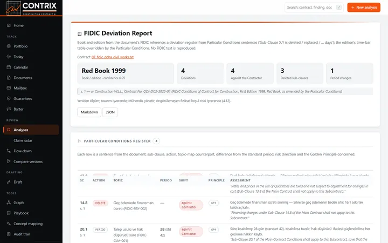The image size is (388, 243).
Task: Click the Contrix logo
Action: coord(31,8)
